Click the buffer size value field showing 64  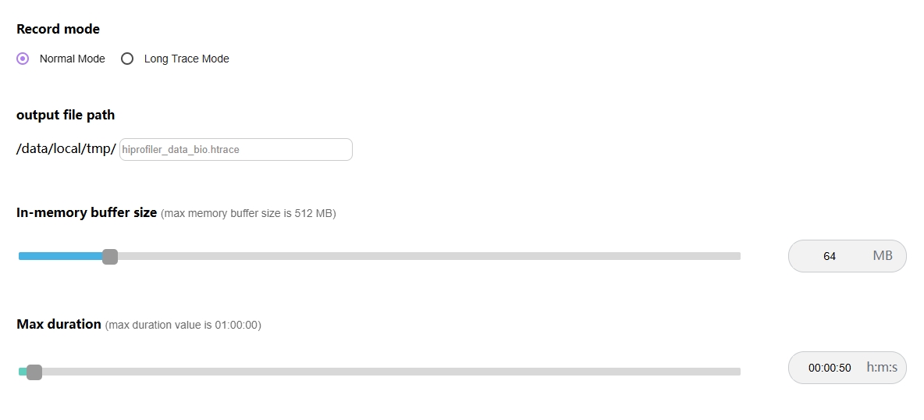click(x=829, y=256)
